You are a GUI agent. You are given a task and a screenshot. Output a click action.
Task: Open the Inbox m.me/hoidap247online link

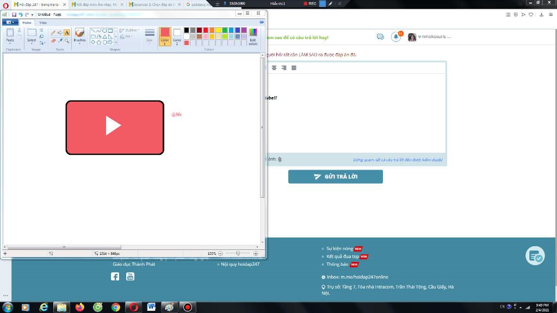pyautogui.click(x=357, y=277)
